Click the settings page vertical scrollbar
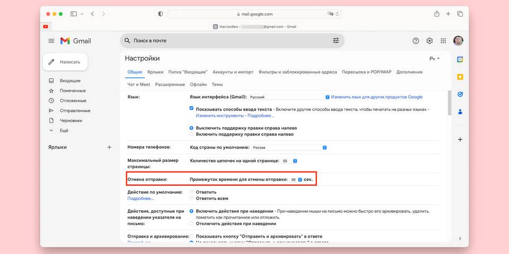 pos(449,103)
